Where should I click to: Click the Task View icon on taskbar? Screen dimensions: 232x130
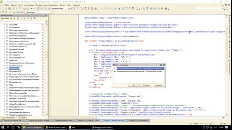13,127
